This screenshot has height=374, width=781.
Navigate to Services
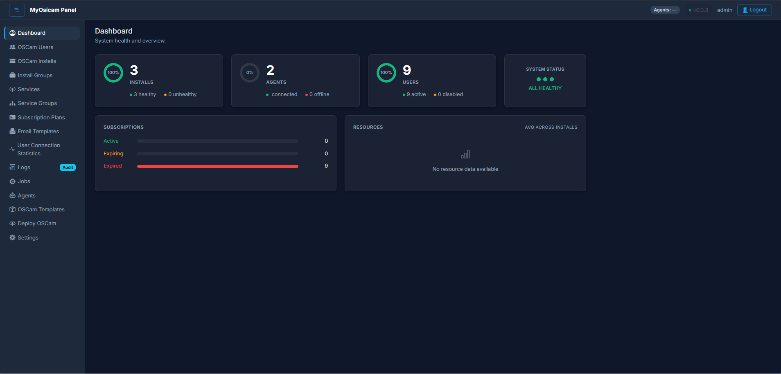[x=42, y=89]
